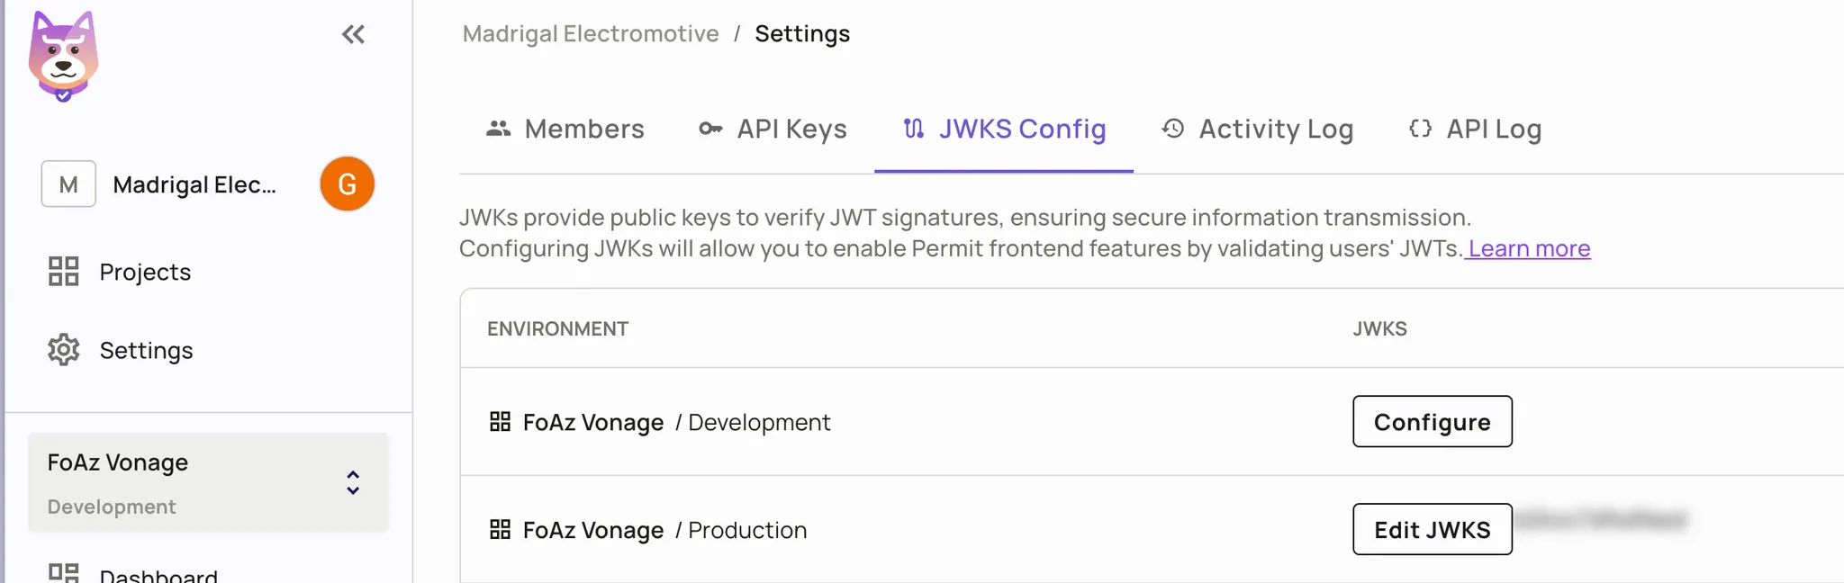Image resolution: width=1844 pixels, height=583 pixels.
Task: Click the orange G avatar badge
Action: click(x=347, y=184)
